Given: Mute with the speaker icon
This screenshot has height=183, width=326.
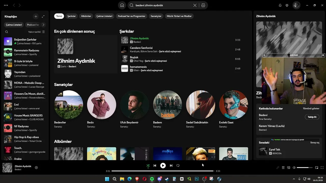Looking at the screenshot, I should pyautogui.click(x=294, y=167).
